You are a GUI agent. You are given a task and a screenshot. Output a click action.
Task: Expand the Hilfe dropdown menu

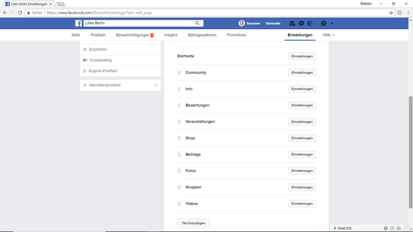[x=328, y=35]
